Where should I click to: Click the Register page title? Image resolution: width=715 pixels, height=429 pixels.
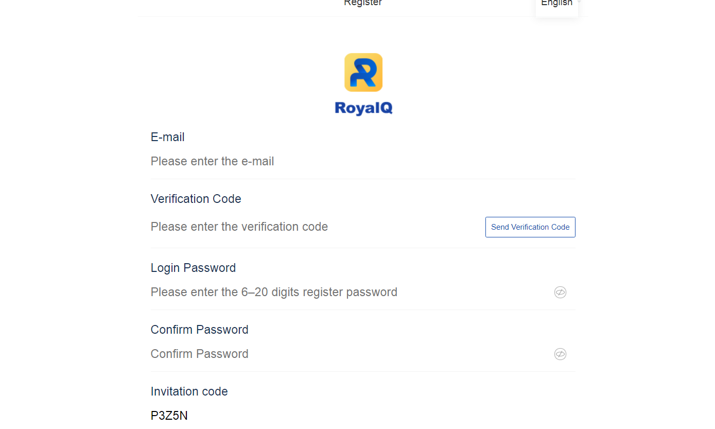363,3
